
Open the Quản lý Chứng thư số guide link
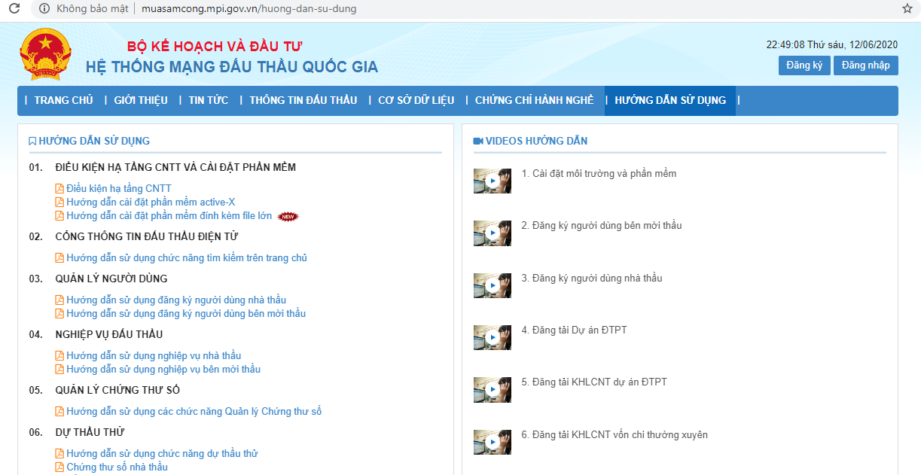click(x=194, y=412)
